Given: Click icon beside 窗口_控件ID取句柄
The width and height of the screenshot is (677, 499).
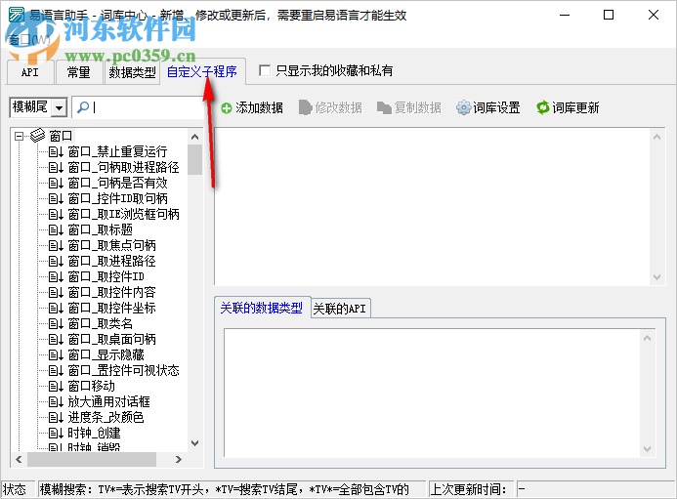Looking at the screenshot, I should (56, 198).
